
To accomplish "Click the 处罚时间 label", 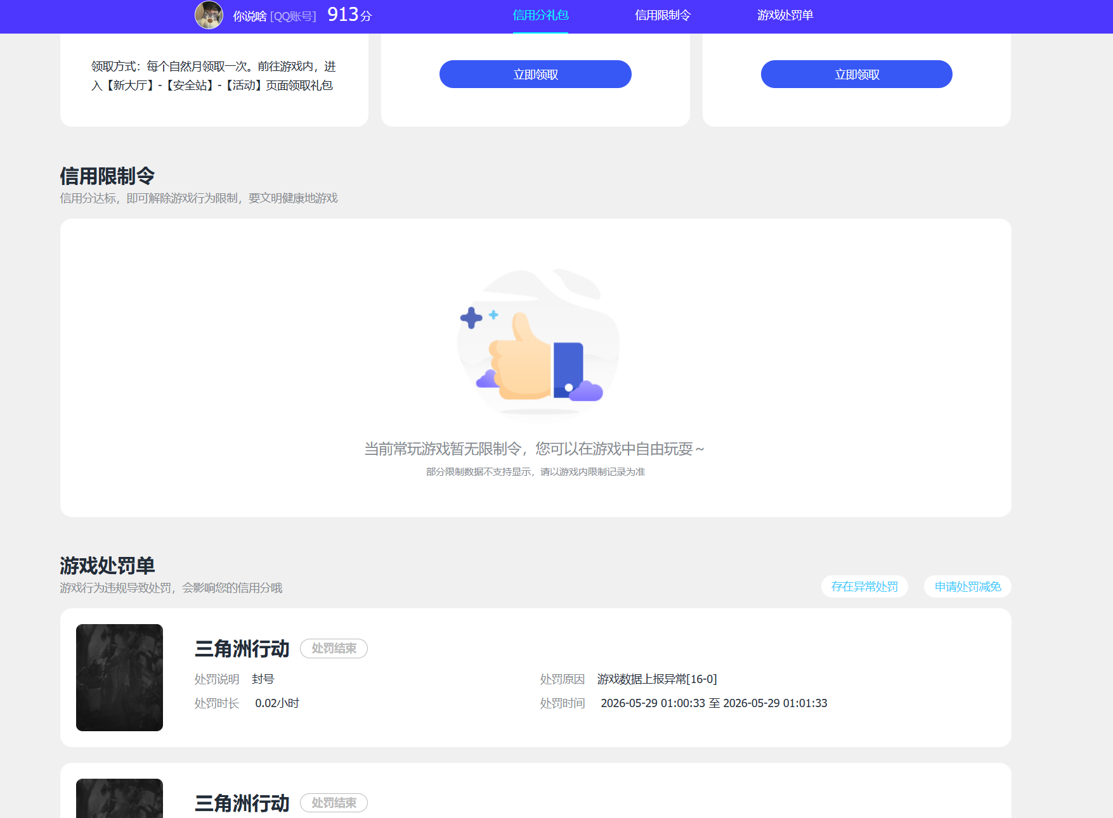I will pyautogui.click(x=563, y=703).
